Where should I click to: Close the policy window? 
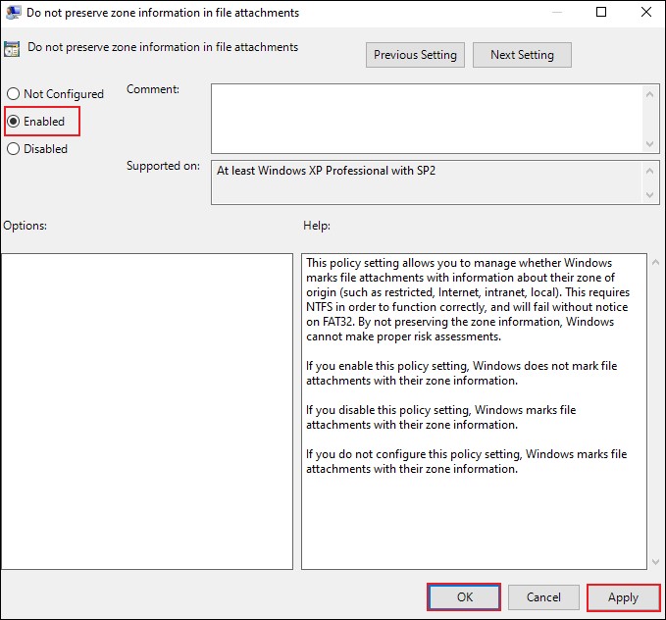click(646, 12)
